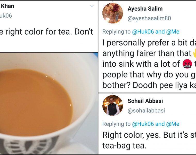Click the "right color for tea" tweet text

[x=46, y=32]
